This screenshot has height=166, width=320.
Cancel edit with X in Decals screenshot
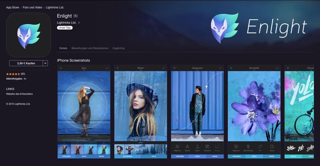pos(288,68)
